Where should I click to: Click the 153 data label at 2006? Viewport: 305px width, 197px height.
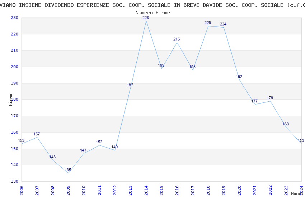21,140
